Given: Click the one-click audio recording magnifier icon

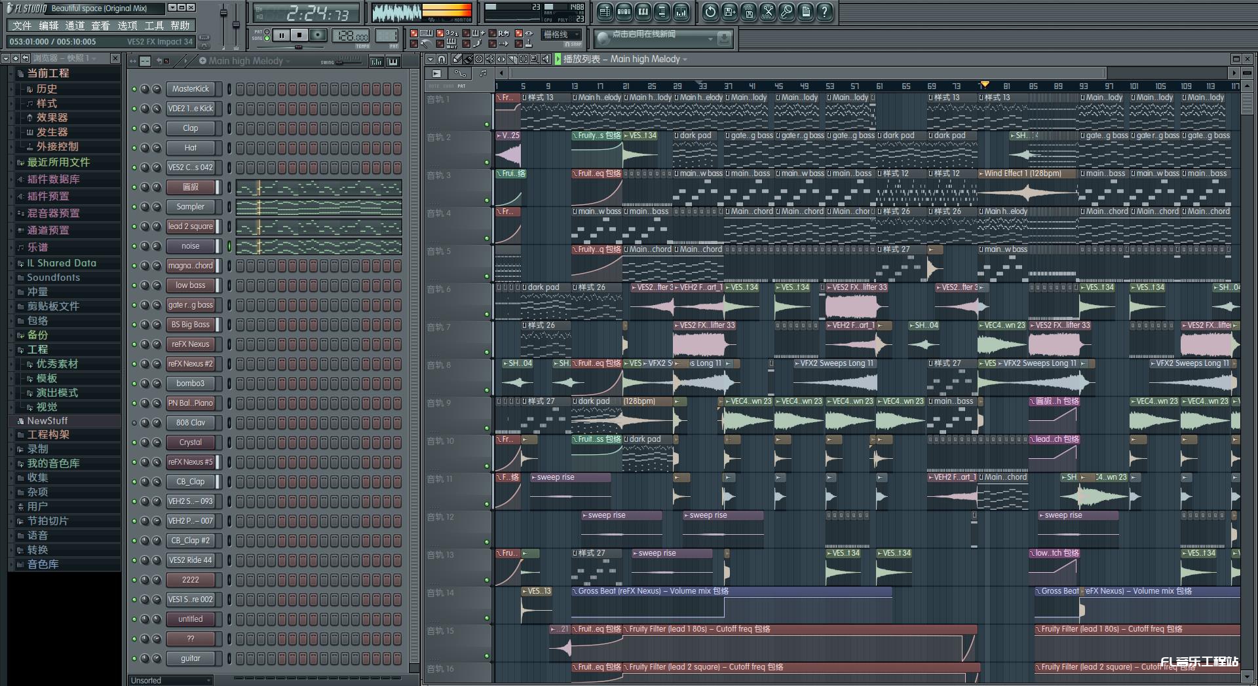Looking at the screenshot, I should [x=786, y=12].
